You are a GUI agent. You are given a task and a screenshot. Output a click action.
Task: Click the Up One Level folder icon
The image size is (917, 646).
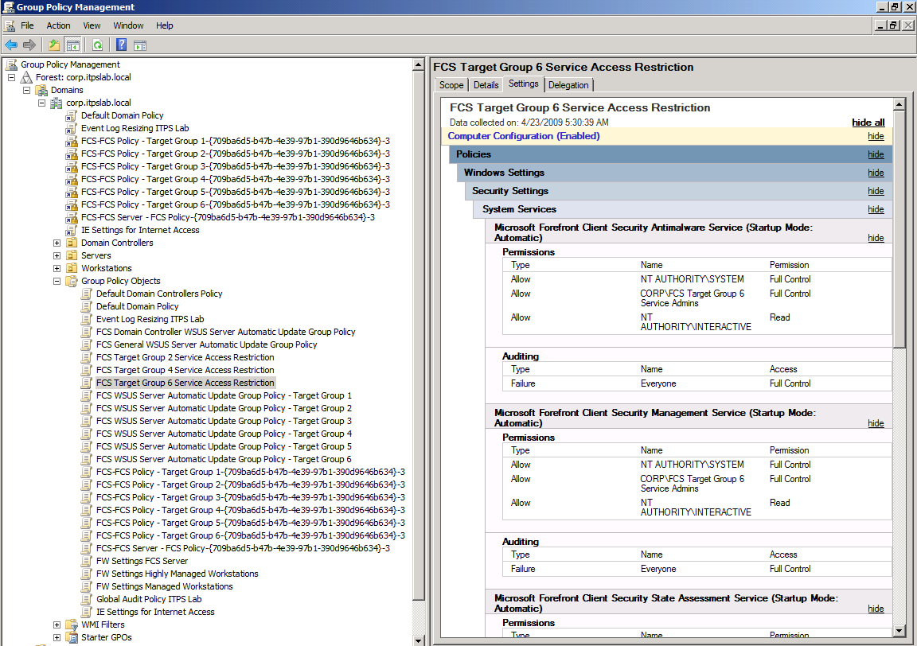(x=54, y=45)
